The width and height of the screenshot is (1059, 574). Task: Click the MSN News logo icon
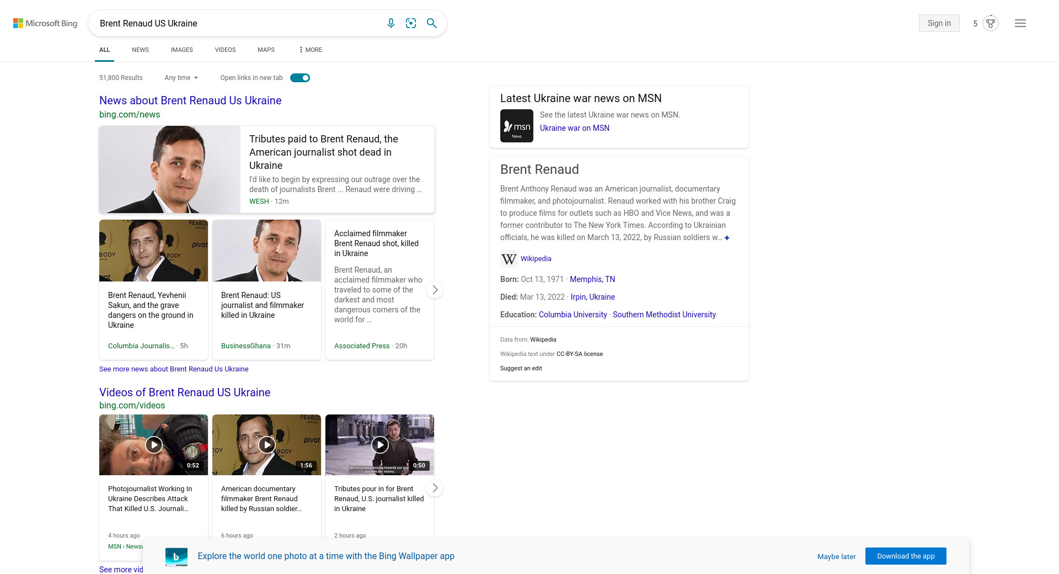point(516,126)
